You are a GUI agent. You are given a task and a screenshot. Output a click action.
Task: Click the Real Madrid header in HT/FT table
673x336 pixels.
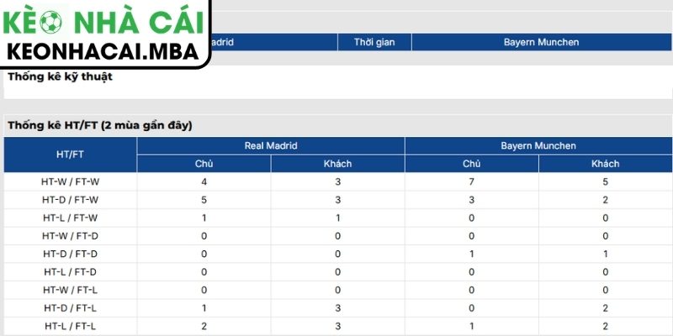(271, 146)
